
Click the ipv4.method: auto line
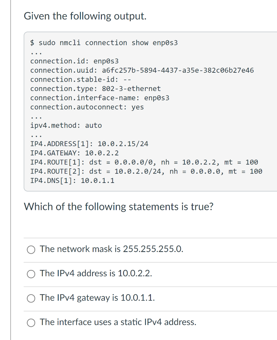pyautogui.click(x=66, y=126)
